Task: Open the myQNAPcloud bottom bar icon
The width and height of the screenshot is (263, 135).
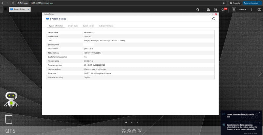Action: (124, 131)
